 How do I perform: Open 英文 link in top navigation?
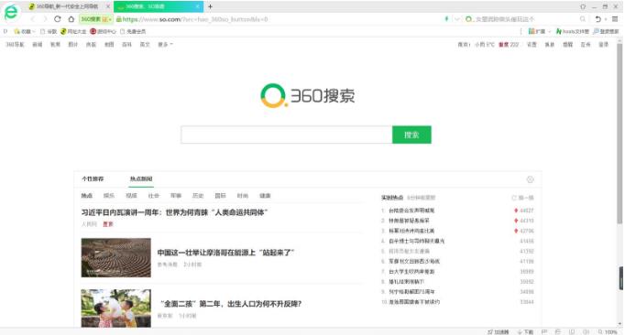[145, 44]
